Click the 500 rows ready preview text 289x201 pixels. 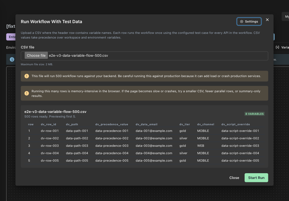[50, 116]
